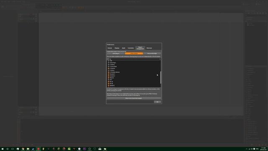Select the Guitar Rig 5 list entry
This screenshot has height=151, width=268.
[x=113, y=63]
